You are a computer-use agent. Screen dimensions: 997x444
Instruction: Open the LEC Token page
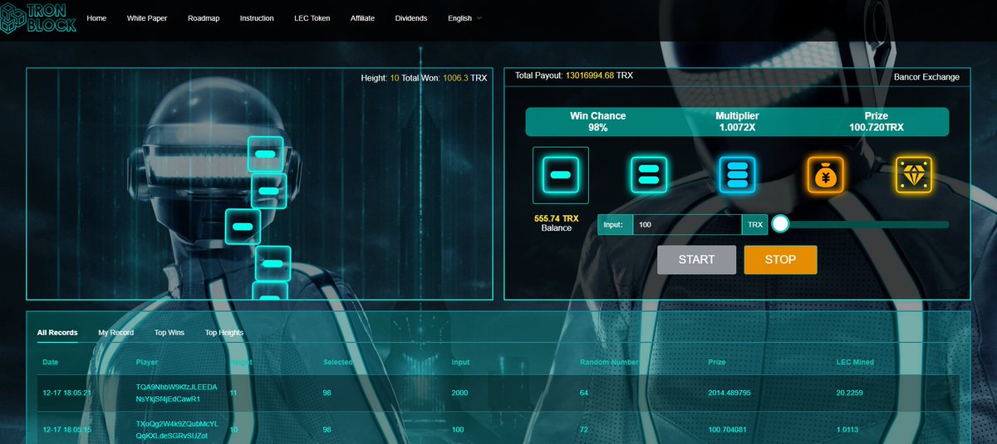(312, 18)
